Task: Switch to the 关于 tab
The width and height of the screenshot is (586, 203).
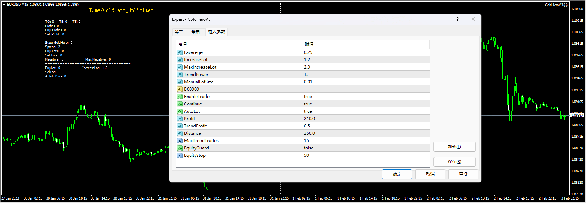Action: point(179,32)
